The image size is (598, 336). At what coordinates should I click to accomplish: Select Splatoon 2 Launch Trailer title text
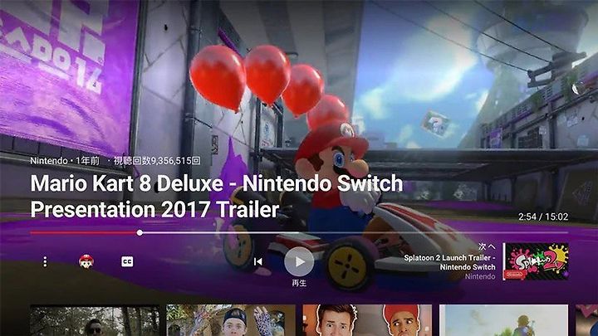[x=449, y=262]
